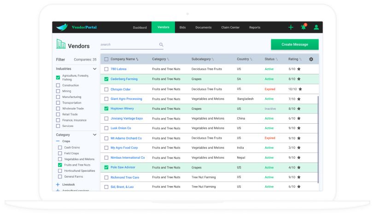Click Inactive status of Hoptown Winery
Image resolution: width=375 pixels, height=216 pixels.
pos(270,109)
